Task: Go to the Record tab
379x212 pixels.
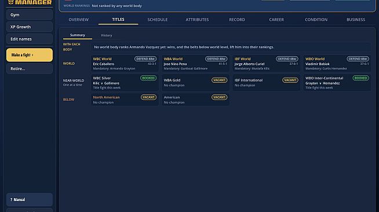Action: coord(237,20)
